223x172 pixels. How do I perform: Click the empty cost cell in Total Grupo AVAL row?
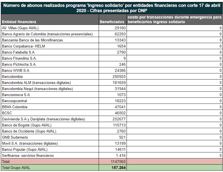(x=174, y=168)
